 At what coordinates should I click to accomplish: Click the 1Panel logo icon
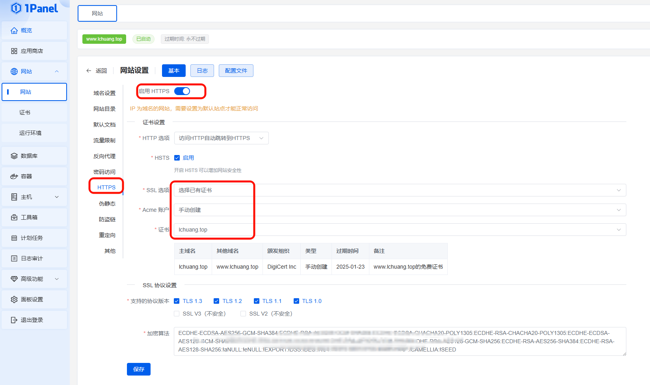16,8
